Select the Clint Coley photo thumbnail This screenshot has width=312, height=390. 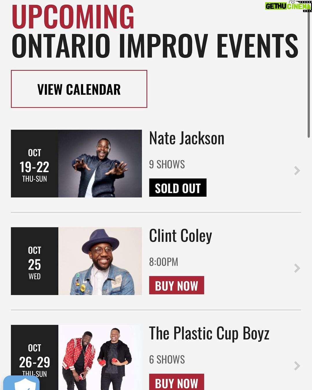pyautogui.click(x=100, y=261)
